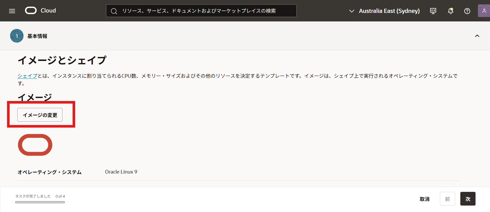Open the notifications bell
The height and width of the screenshot is (212, 490).
click(451, 11)
